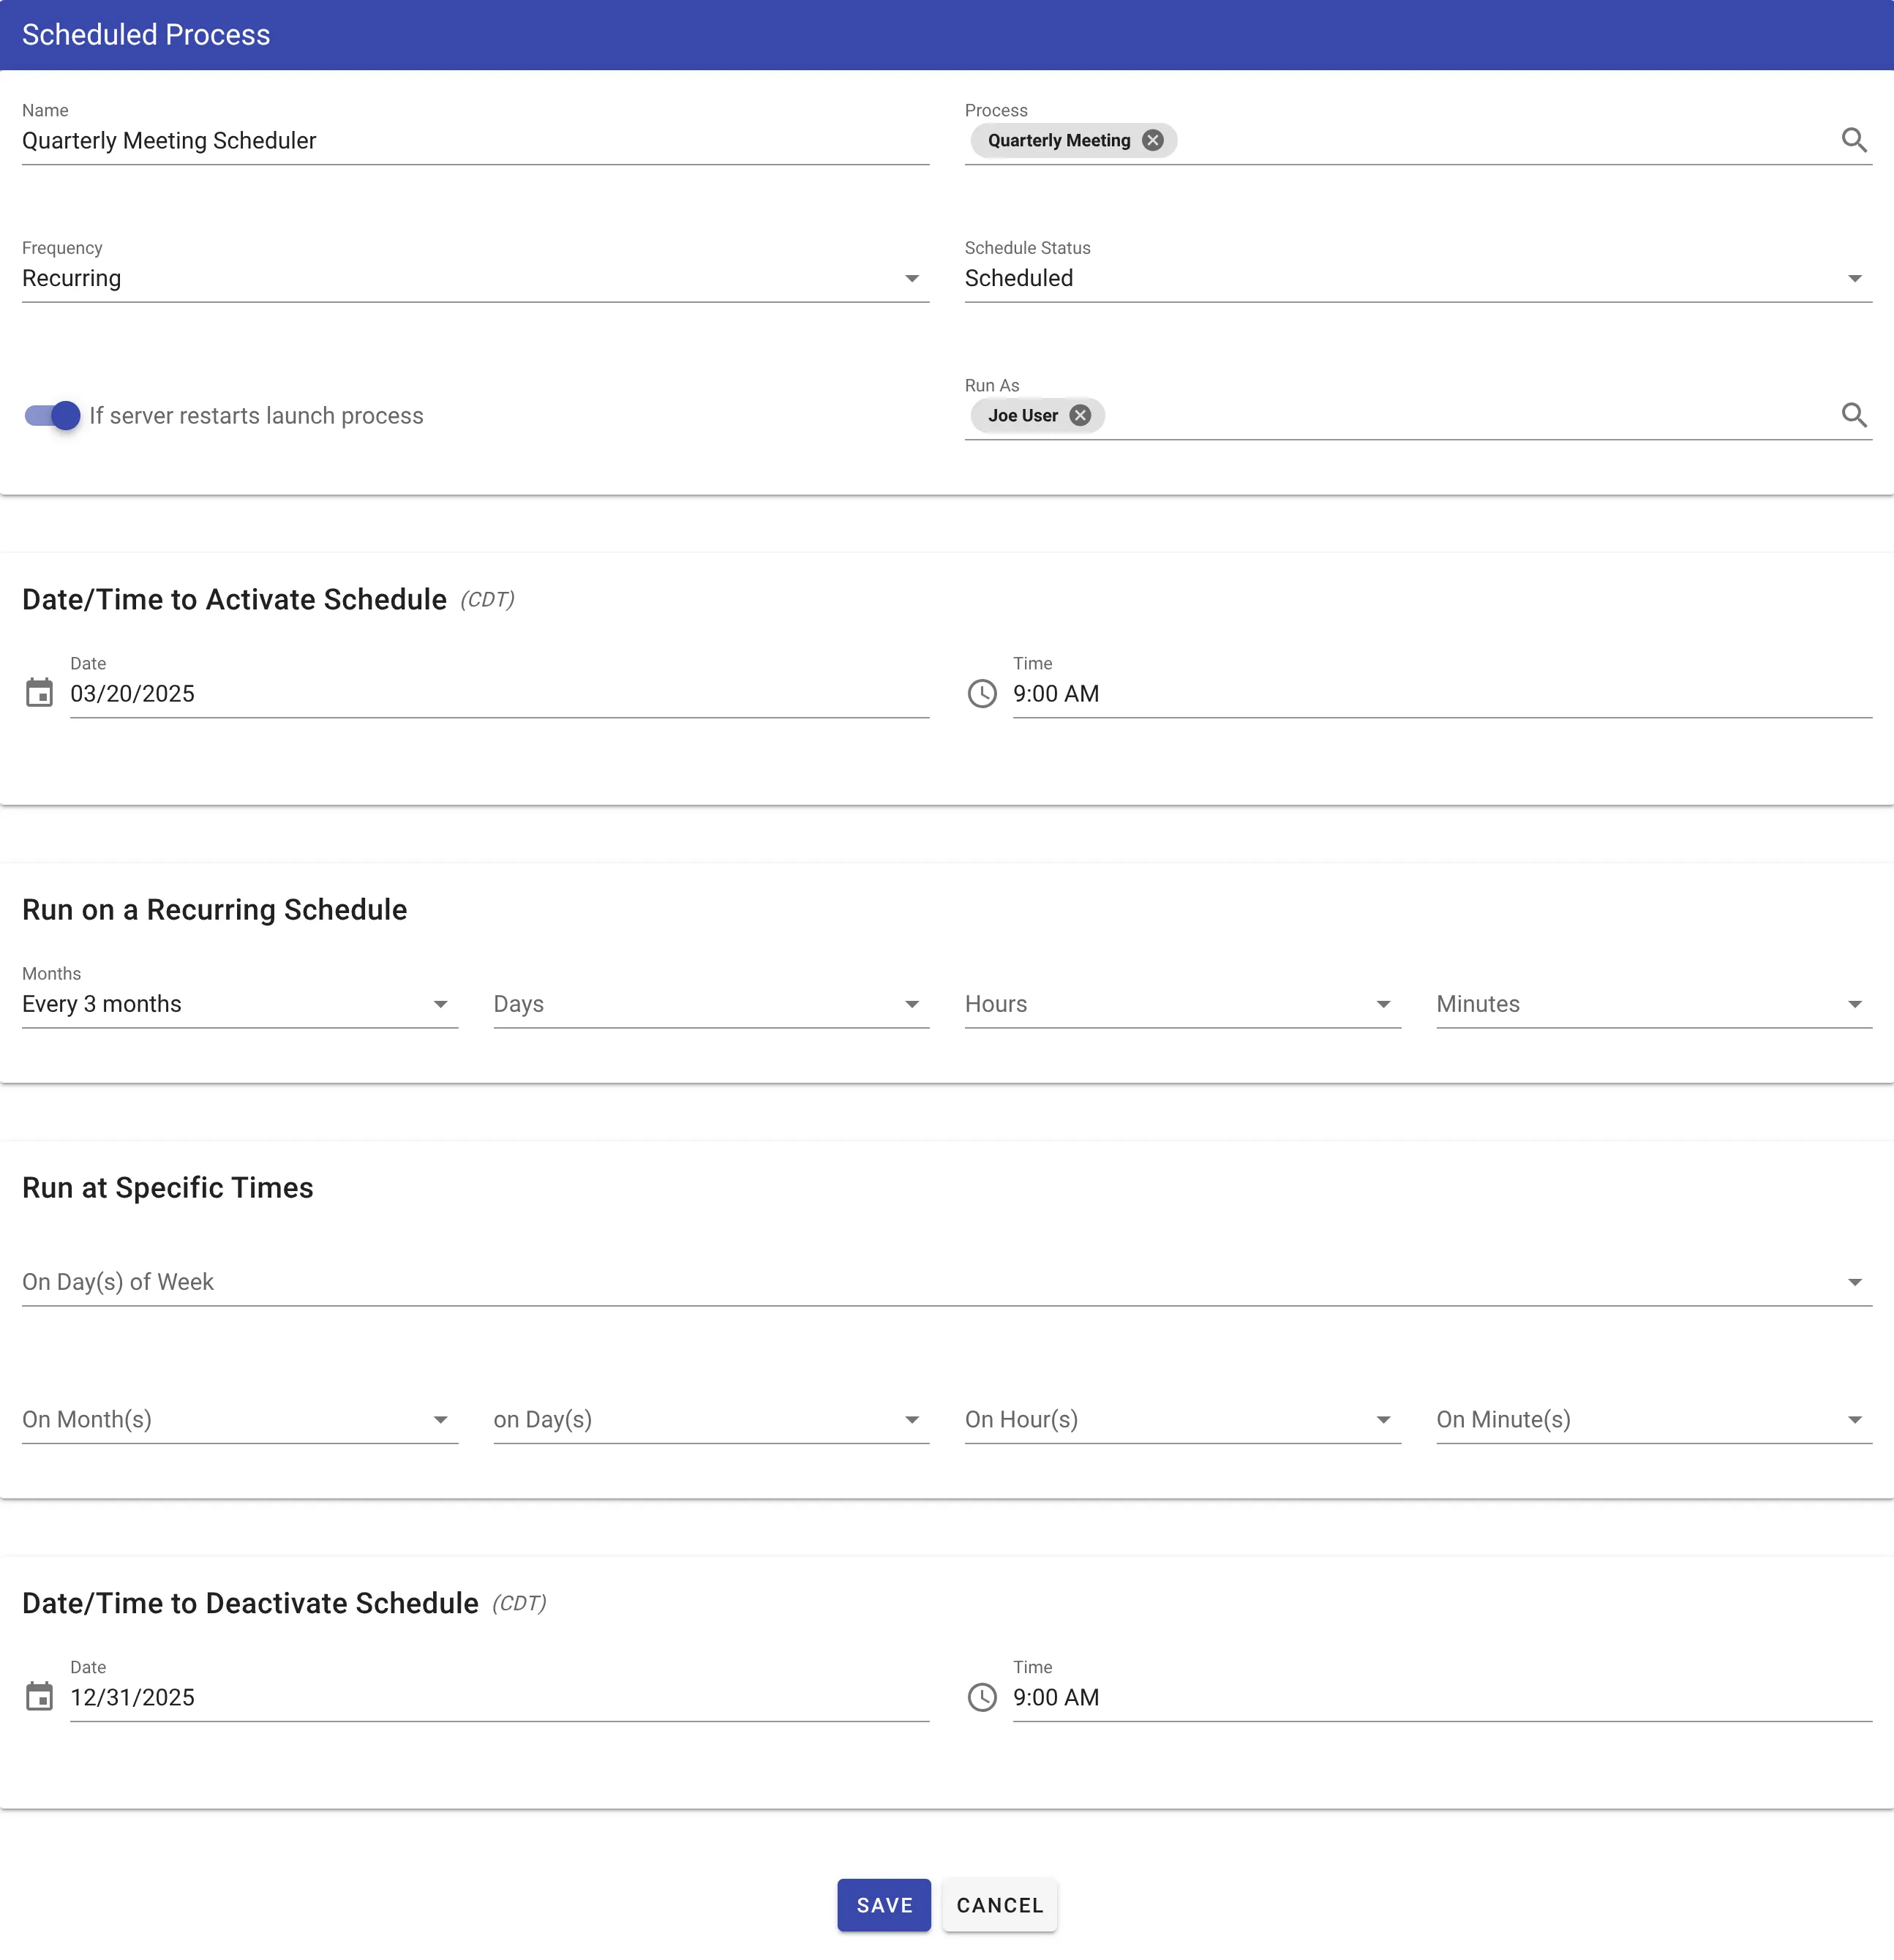The width and height of the screenshot is (1894, 1960).
Task: Open the Run As user search
Action: click(x=1856, y=415)
